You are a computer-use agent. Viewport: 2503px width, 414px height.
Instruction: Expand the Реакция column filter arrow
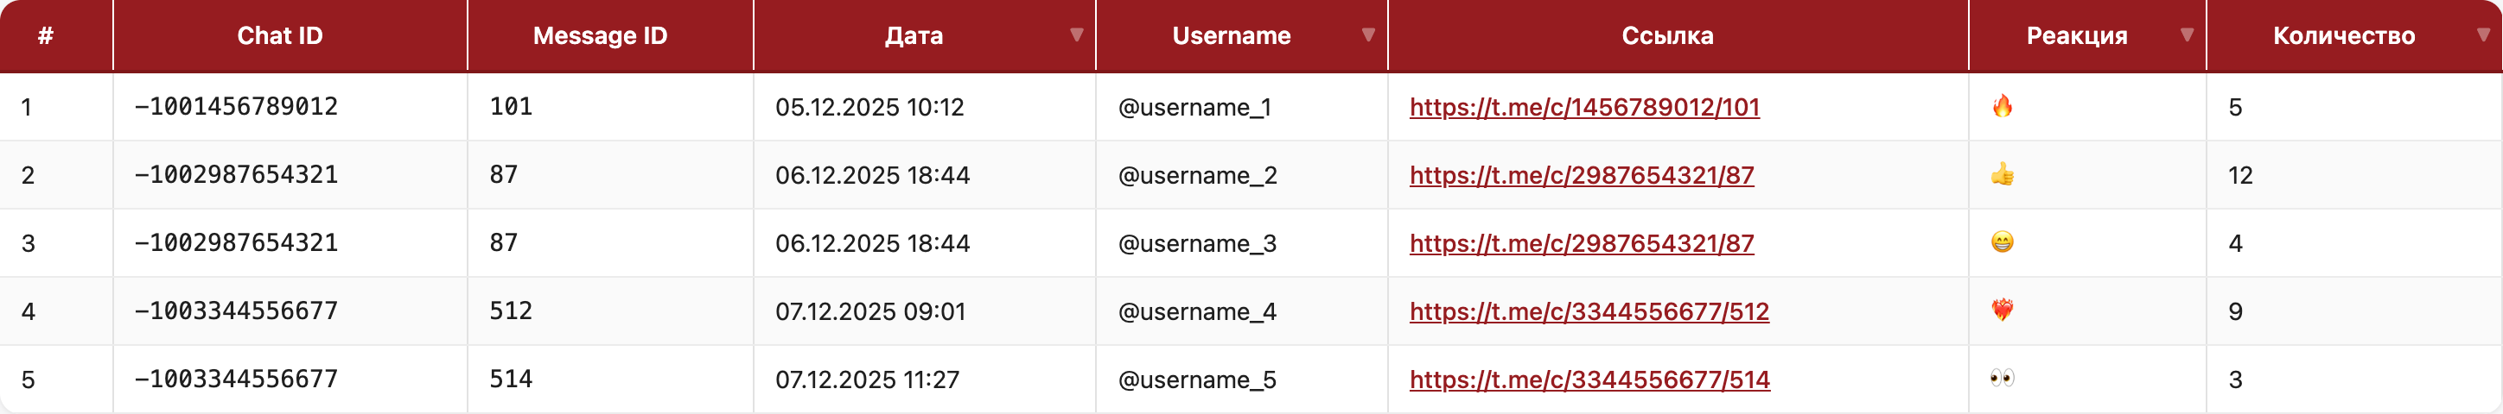pos(2187,34)
